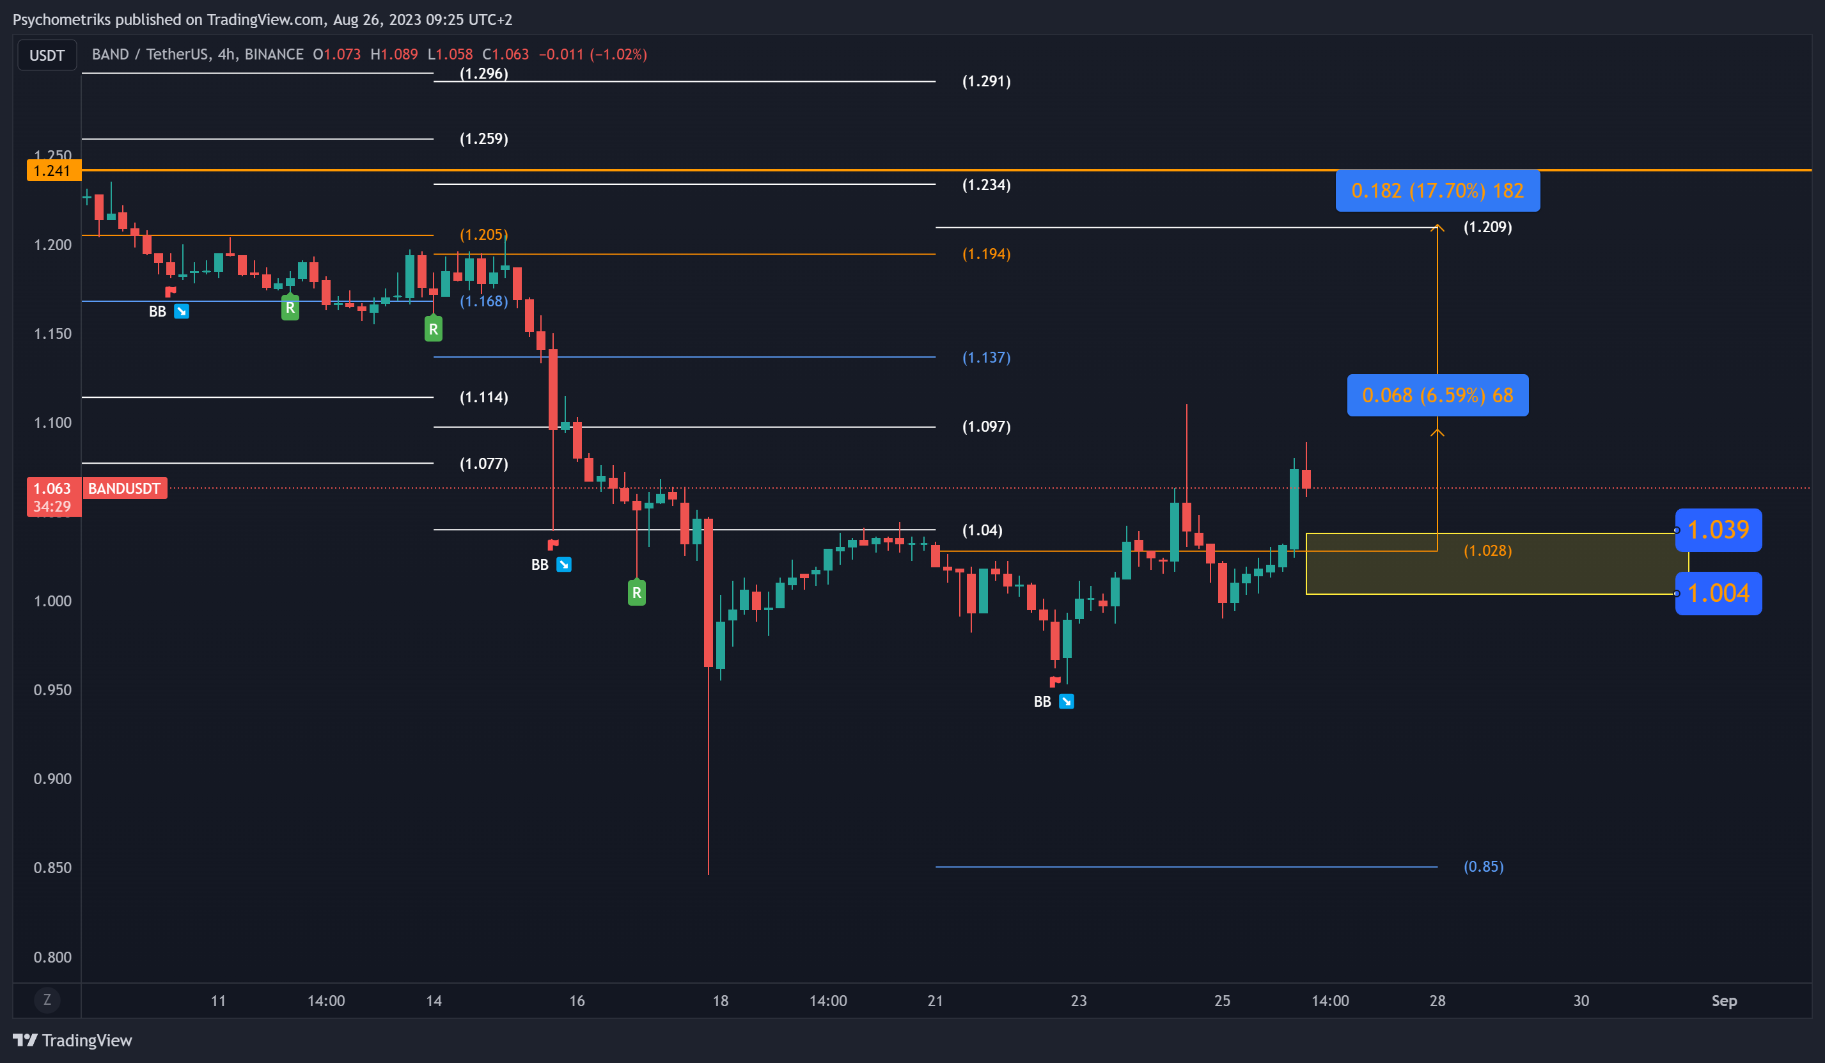Viewport: 1825px width, 1063px height.
Task: Click the red flag near the 23 low
Action: tap(1055, 681)
